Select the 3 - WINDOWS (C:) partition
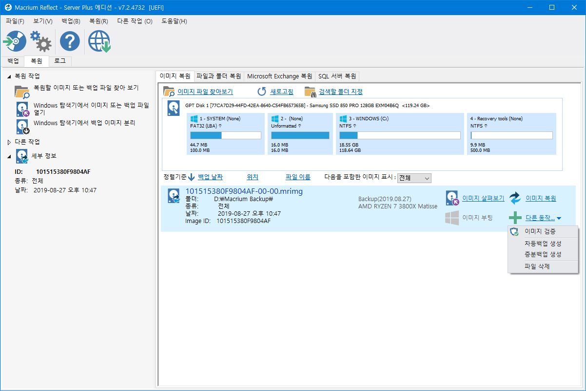Screen dimensions: 586x391 (400, 134)
